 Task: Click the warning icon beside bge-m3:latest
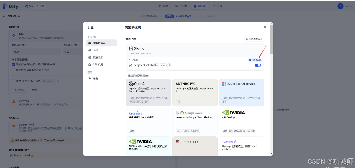click(x=32, y=155)
